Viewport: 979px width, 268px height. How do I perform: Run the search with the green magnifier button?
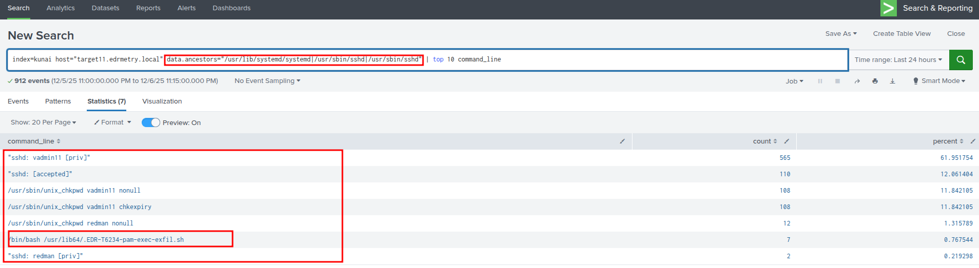[x=961, y=60]
